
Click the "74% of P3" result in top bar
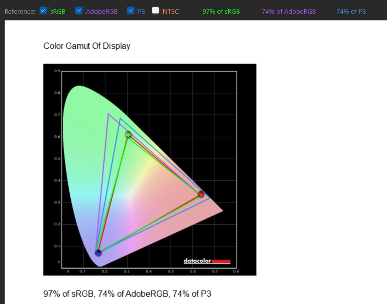351,11
